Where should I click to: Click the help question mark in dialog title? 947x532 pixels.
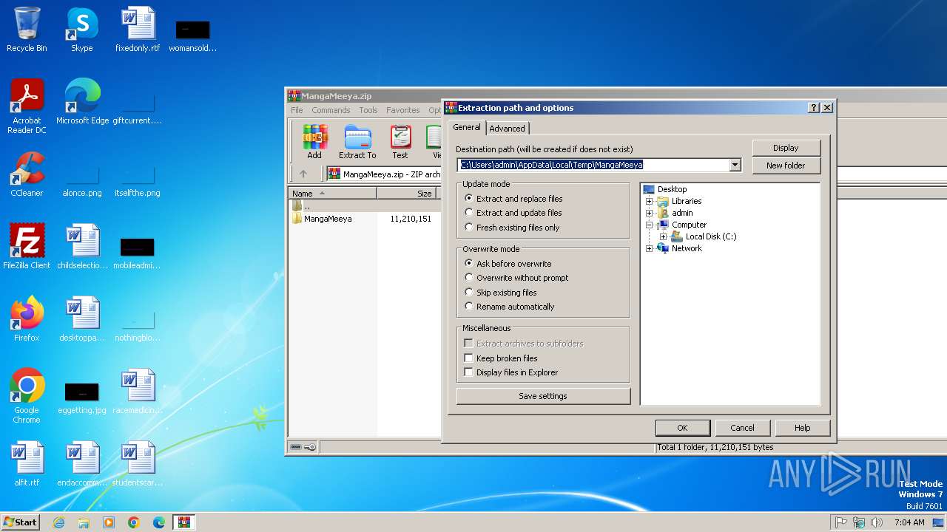click(x=814, y=108)
